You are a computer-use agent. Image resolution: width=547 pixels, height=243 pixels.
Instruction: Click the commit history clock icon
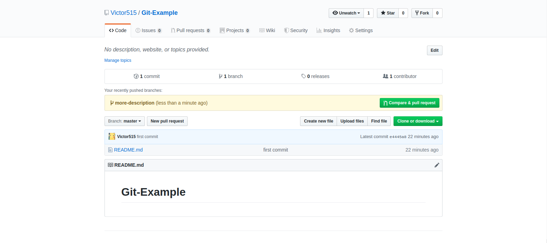(136, 76)
